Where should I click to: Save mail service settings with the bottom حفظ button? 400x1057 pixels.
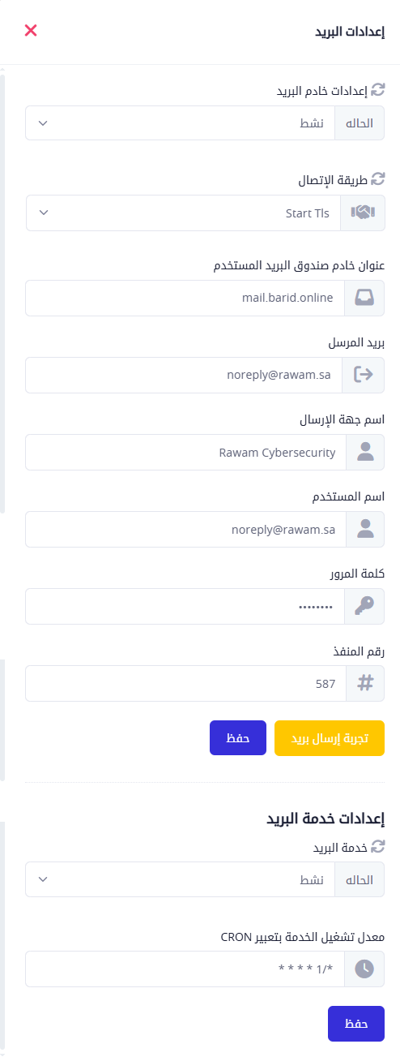356,1024
